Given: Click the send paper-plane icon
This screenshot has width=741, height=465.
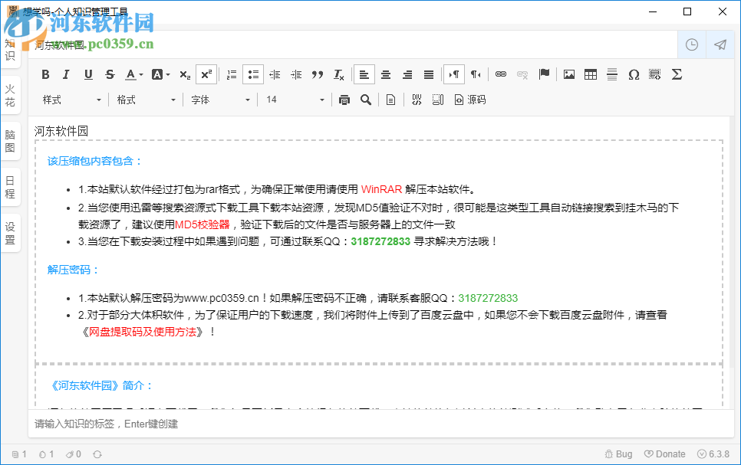Looking at the screenshot, I should [720, 45].
